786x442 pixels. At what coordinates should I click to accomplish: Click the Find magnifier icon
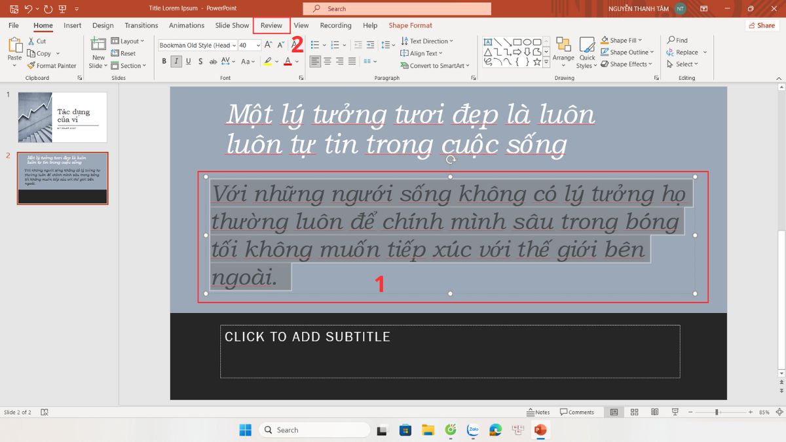coord(671,41)
